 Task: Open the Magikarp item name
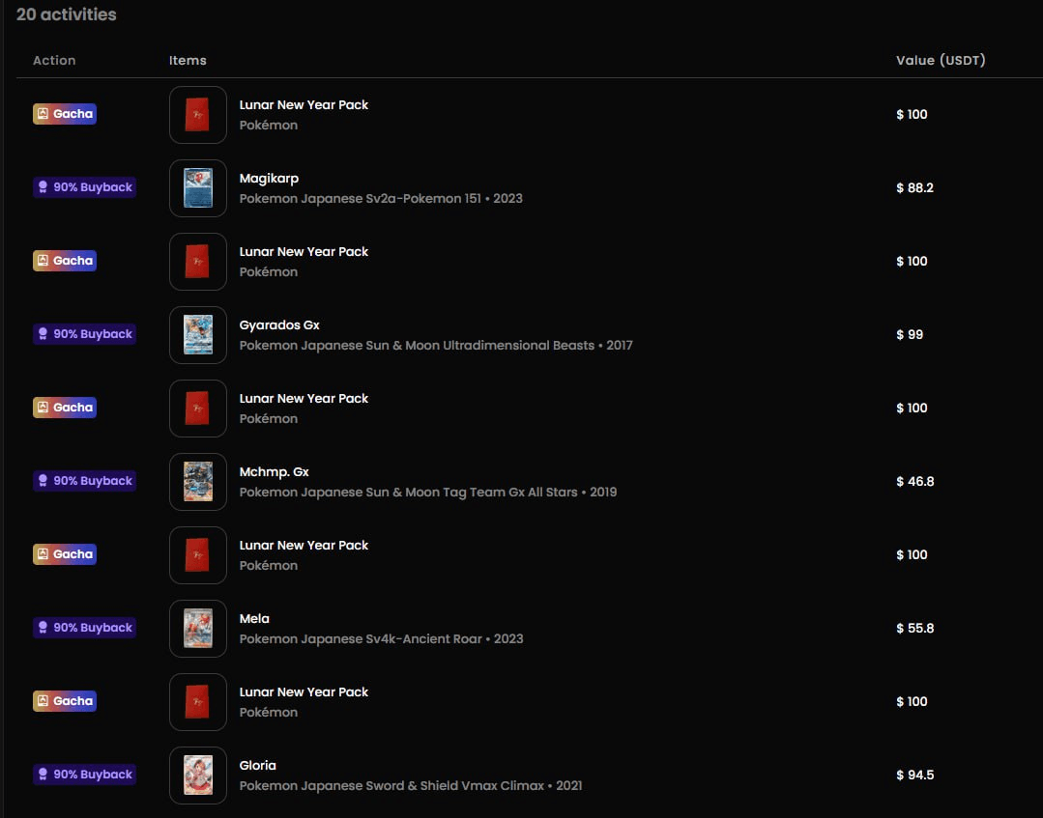(269, 179)
